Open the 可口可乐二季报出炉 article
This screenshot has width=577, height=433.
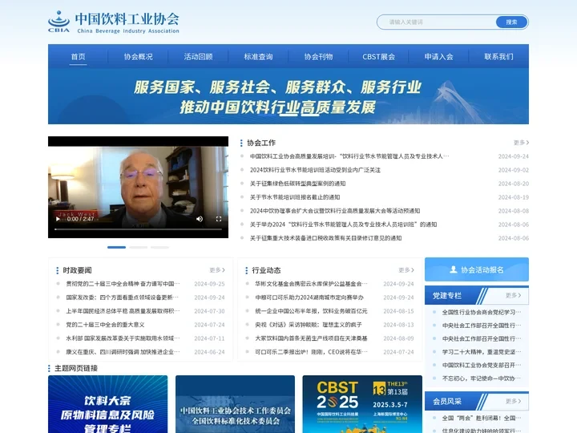point(311,352)
